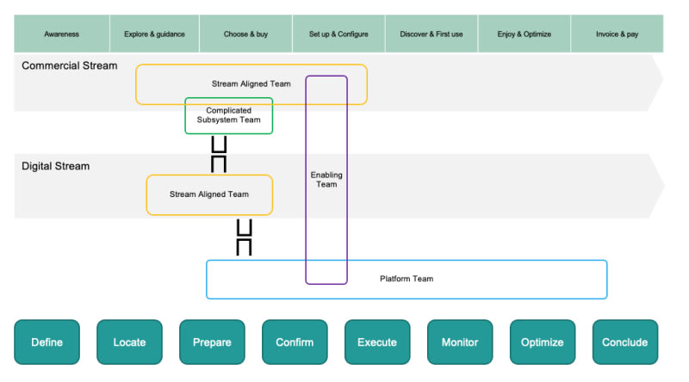Viewport: 689px width, 382px height.
Task: Select the Awareness journey header
Action: coord(61,34)
